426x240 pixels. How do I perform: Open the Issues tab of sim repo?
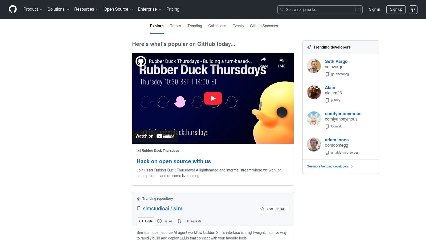tap(165, 221)
